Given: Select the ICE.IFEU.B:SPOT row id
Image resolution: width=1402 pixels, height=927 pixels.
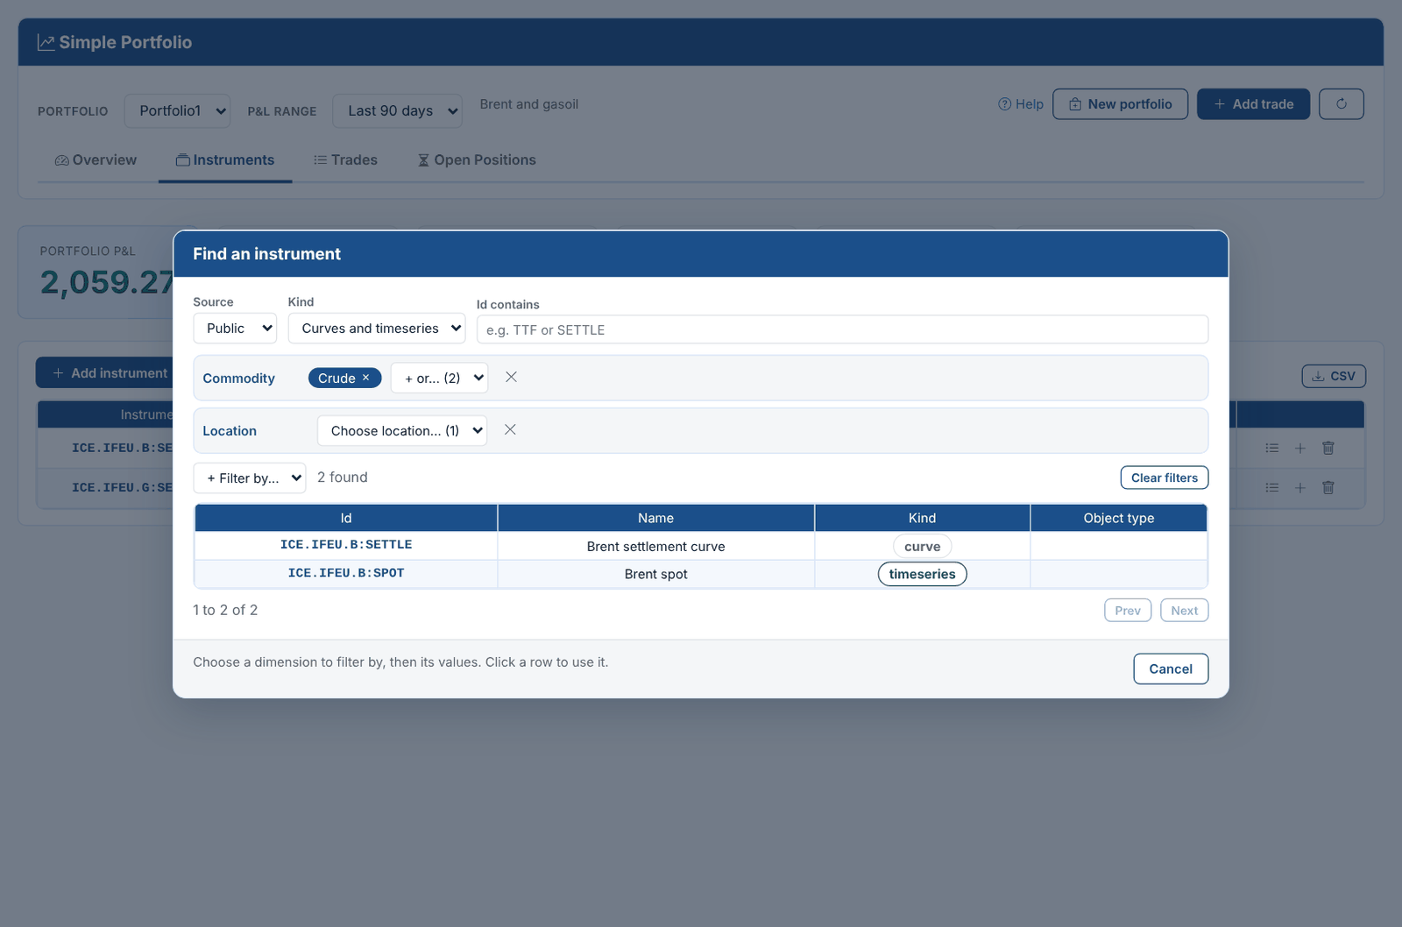Looking at the screenshot, I should point(346,573).
